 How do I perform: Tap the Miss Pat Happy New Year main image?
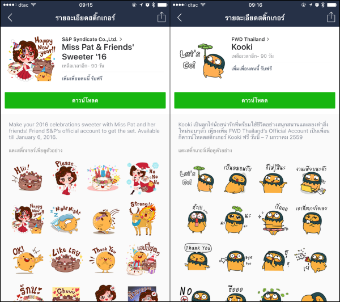point(32,59)
